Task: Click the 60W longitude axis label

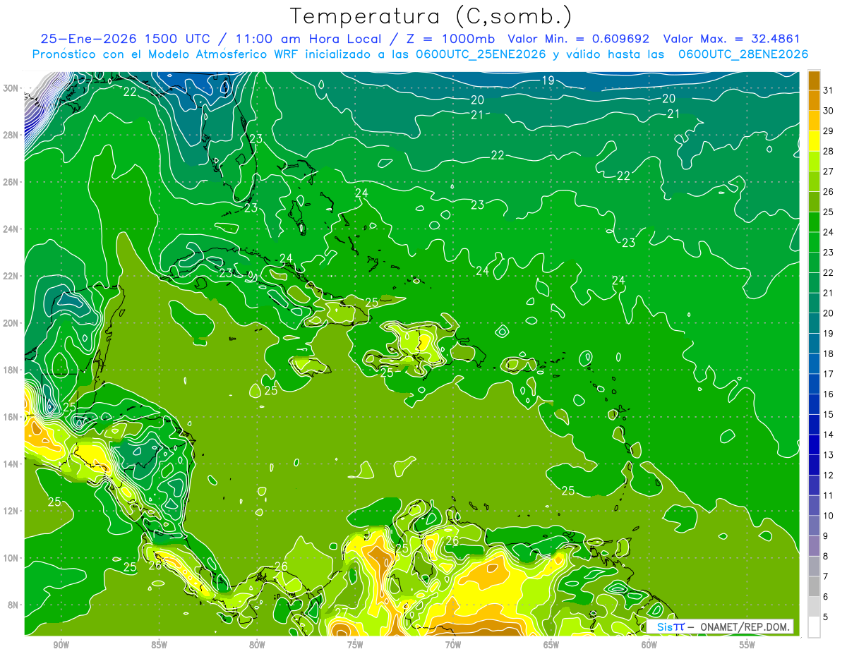Action: coord(649,645)
